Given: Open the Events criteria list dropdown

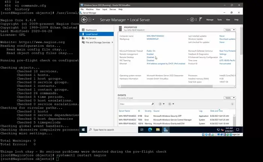Looking at the screenshot, I should coord(162,104).
